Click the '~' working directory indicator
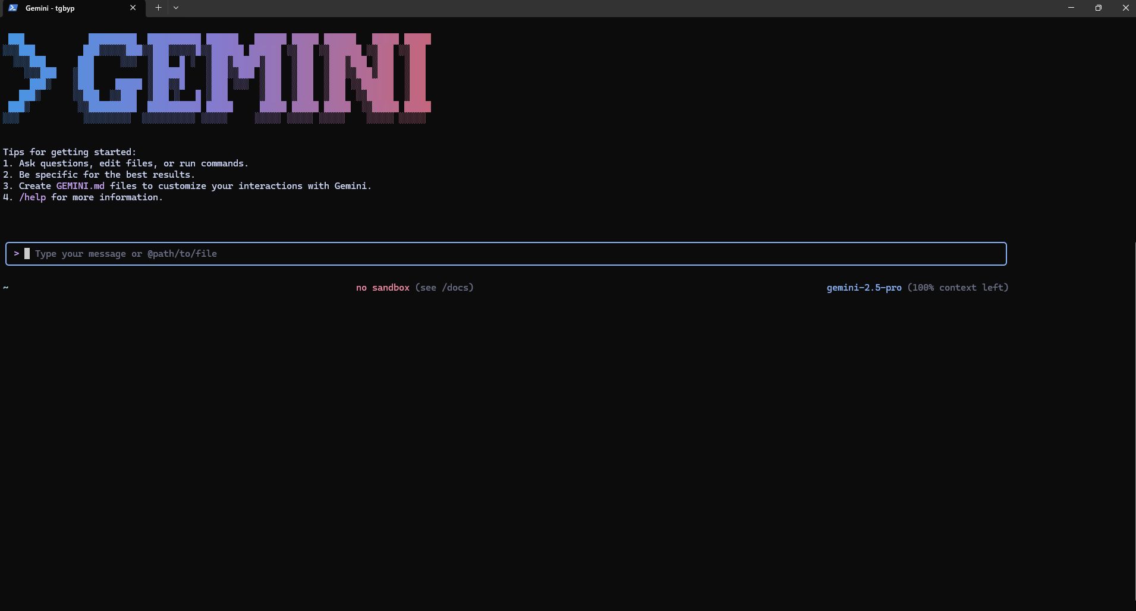The image size is (1136, 611). coord(6,288)
